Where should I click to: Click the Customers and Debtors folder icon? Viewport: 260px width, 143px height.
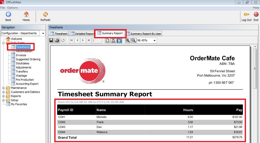[x=8, y=92]
